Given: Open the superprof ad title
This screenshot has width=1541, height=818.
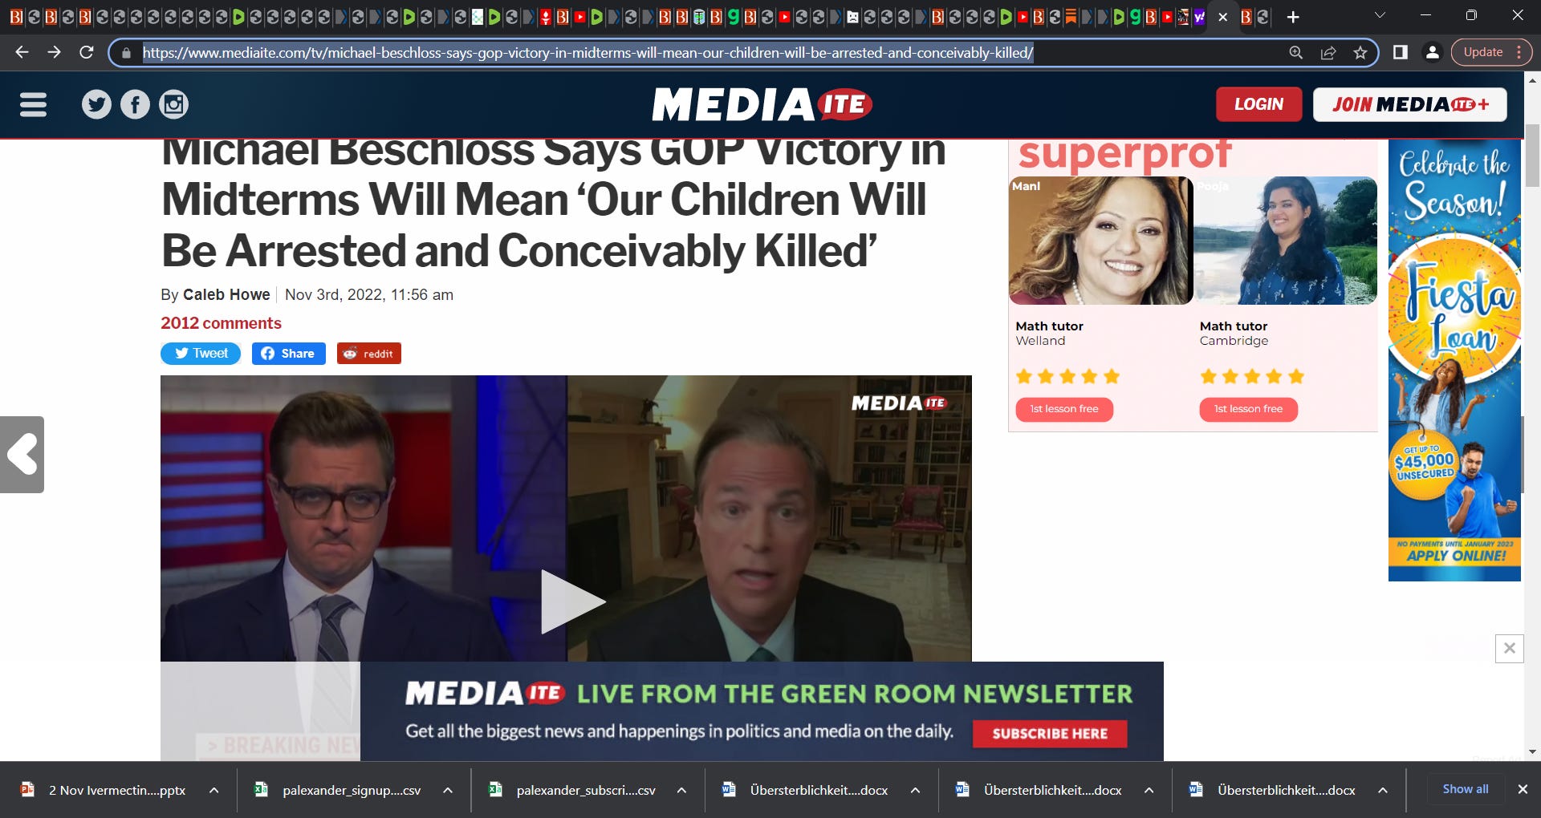Looking at the screenshot, I should click(1124, 154).
